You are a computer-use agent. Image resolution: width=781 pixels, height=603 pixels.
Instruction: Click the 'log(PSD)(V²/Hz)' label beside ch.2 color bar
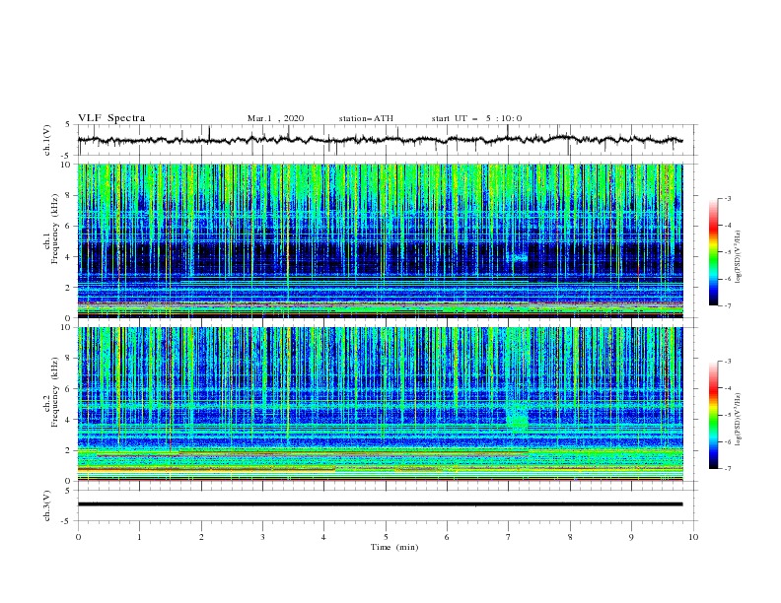(739, 420)
